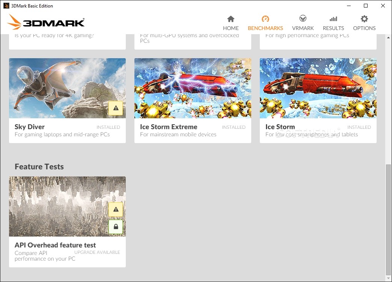The image size is (392, 282).
Task: Click INSTALLED status on Sky Diver card
Action: pyautogui.click(x=108, y=127)
